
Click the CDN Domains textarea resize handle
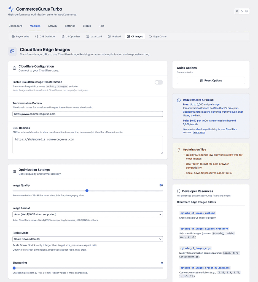click(x=162, y=153)
